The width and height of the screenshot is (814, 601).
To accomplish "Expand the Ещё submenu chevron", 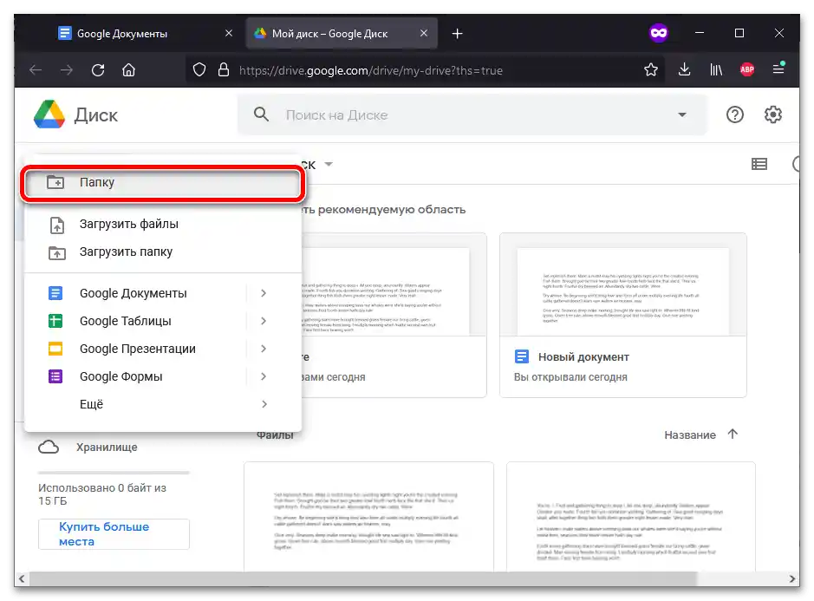I will pos(264,404).
